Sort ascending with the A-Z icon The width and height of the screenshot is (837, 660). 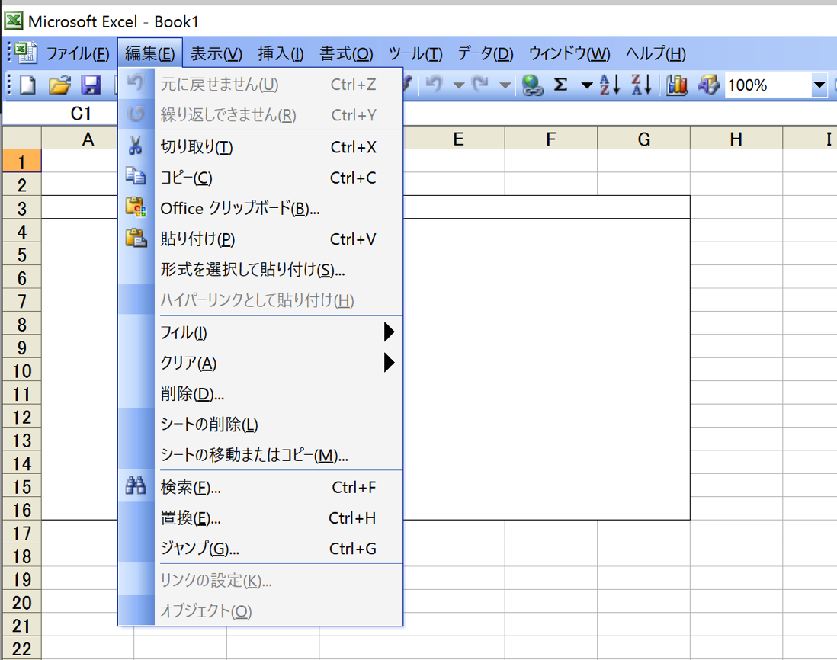(610, 85)
